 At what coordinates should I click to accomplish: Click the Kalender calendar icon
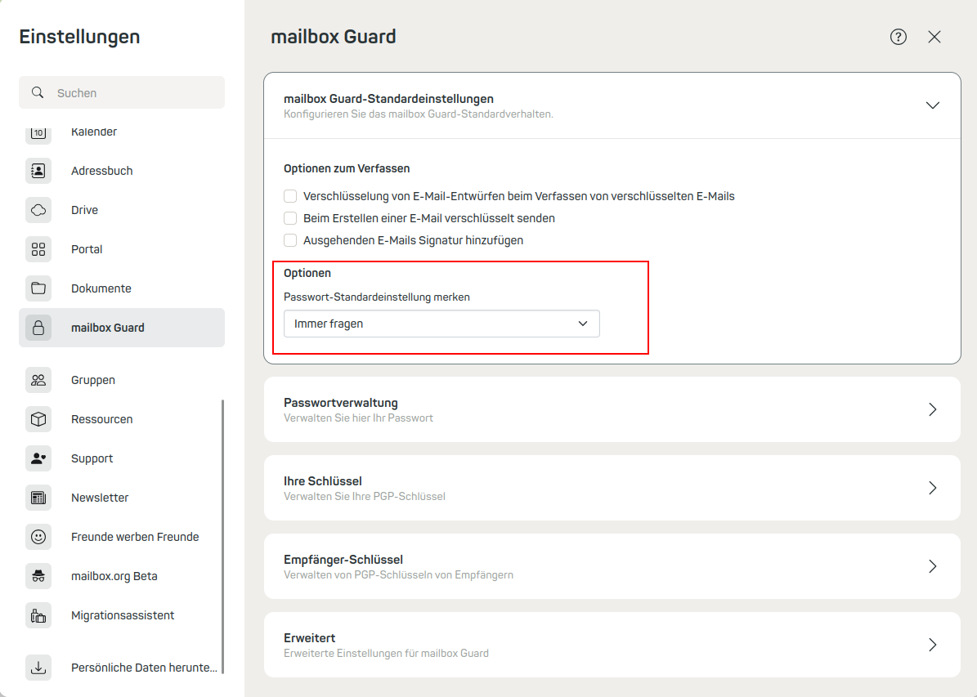coord(38,132)
